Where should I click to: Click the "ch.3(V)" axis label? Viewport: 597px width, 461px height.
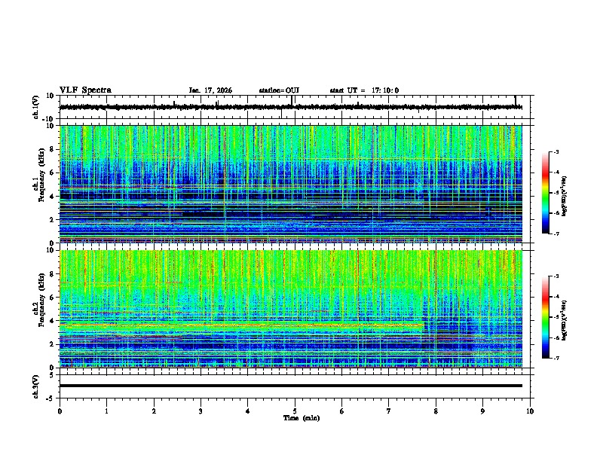[36, 387]
